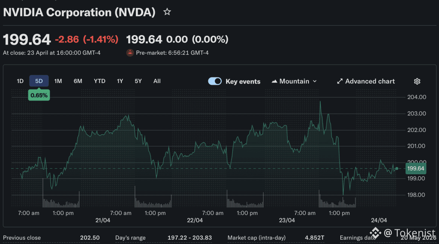Open the Mountain chart type dropdown
The height and width of the screenshot is (244, 439).
click(x=294, y=81)
